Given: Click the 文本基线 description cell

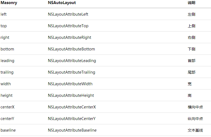Looking at the screenshot, I should (x=195, y=130).
